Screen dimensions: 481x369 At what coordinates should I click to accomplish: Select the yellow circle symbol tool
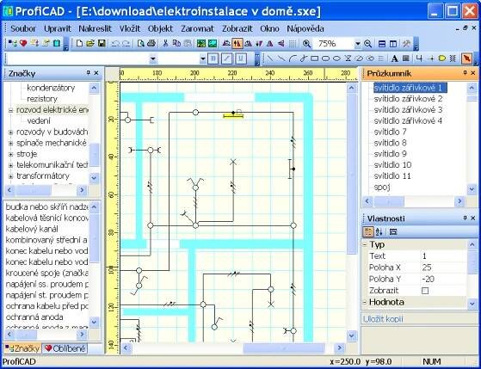pyautogui.click(x=441, y=58)
